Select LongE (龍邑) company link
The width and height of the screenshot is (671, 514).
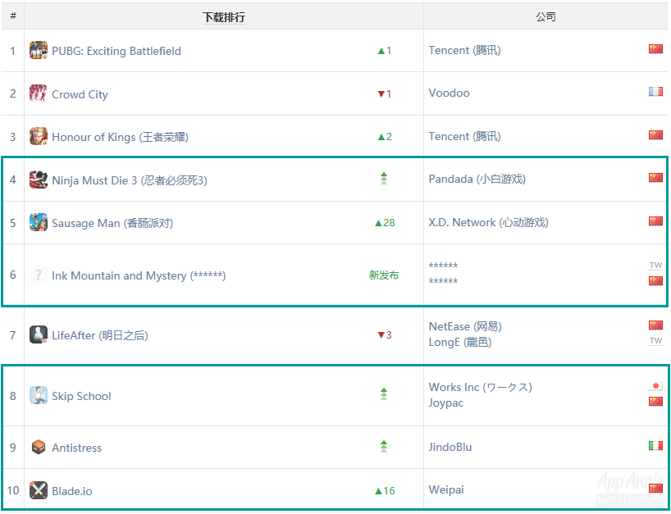(x=460, y=342)
